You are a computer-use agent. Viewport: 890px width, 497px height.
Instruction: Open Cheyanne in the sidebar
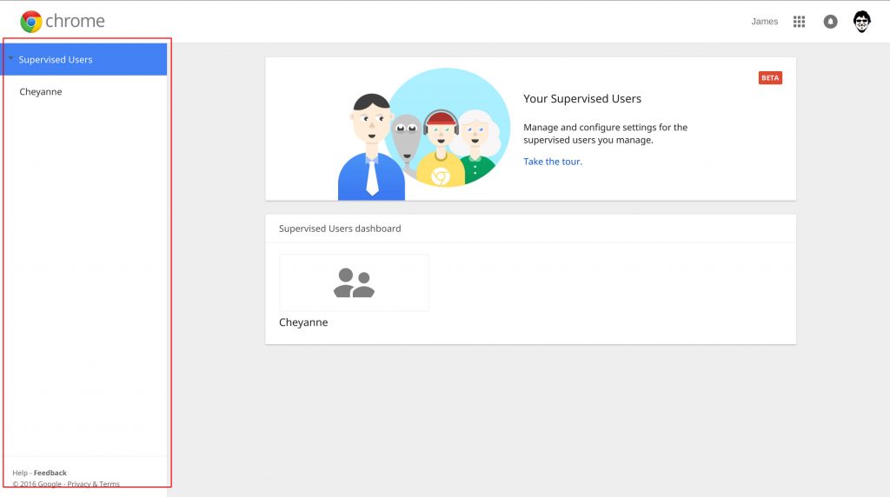click(40, 92)
